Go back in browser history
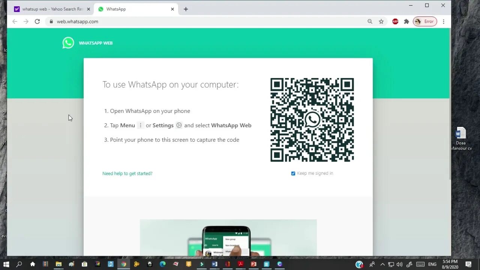Viewport: 480px width, 270px height. [x=15, y=21]
